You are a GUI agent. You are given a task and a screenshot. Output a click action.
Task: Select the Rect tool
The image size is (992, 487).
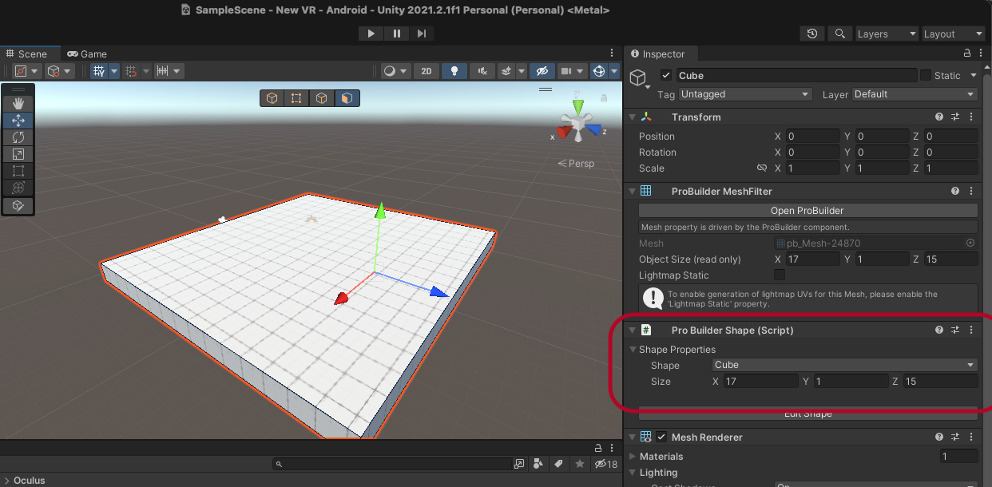18,171
